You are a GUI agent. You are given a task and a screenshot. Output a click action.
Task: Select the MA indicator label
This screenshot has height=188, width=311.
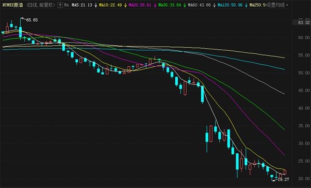click(x=66, y=5)
